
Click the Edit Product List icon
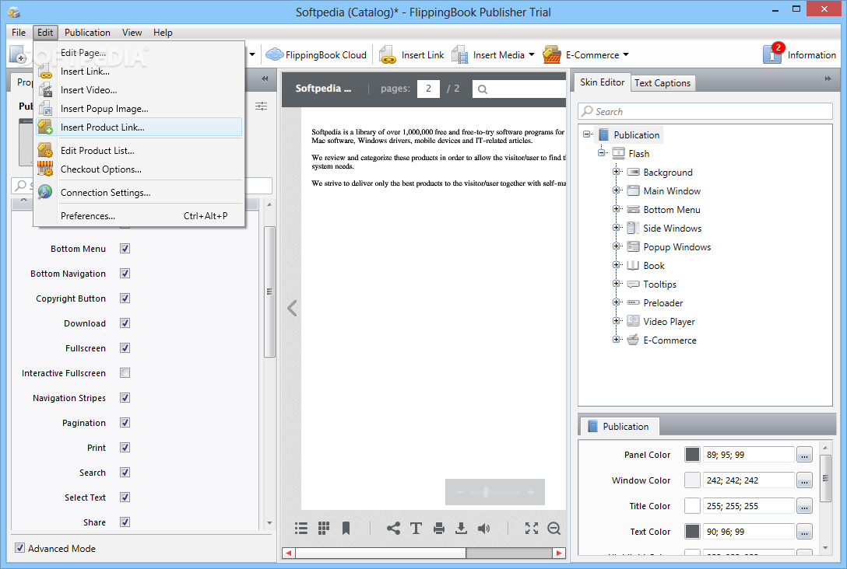45,150
